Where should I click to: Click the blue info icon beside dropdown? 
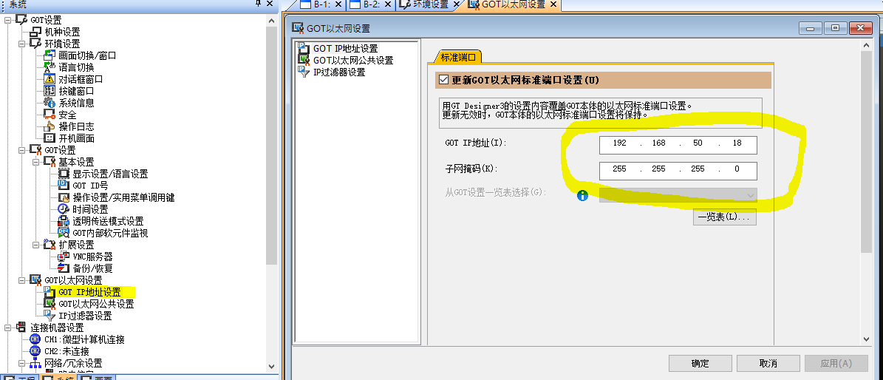pyautogui.click(x=582, y=195)
